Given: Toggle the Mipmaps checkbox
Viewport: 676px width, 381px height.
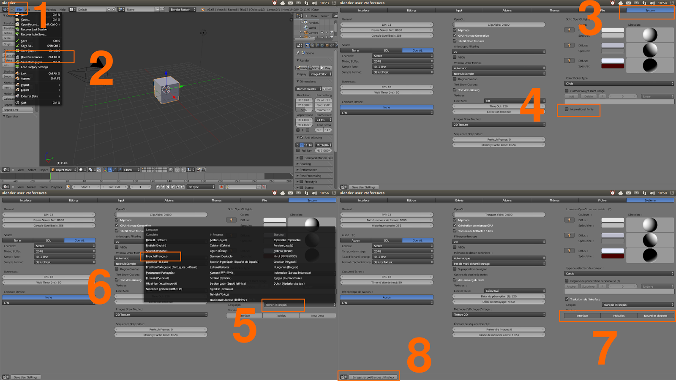Looking at the screenshot, I should coord(454,30).
